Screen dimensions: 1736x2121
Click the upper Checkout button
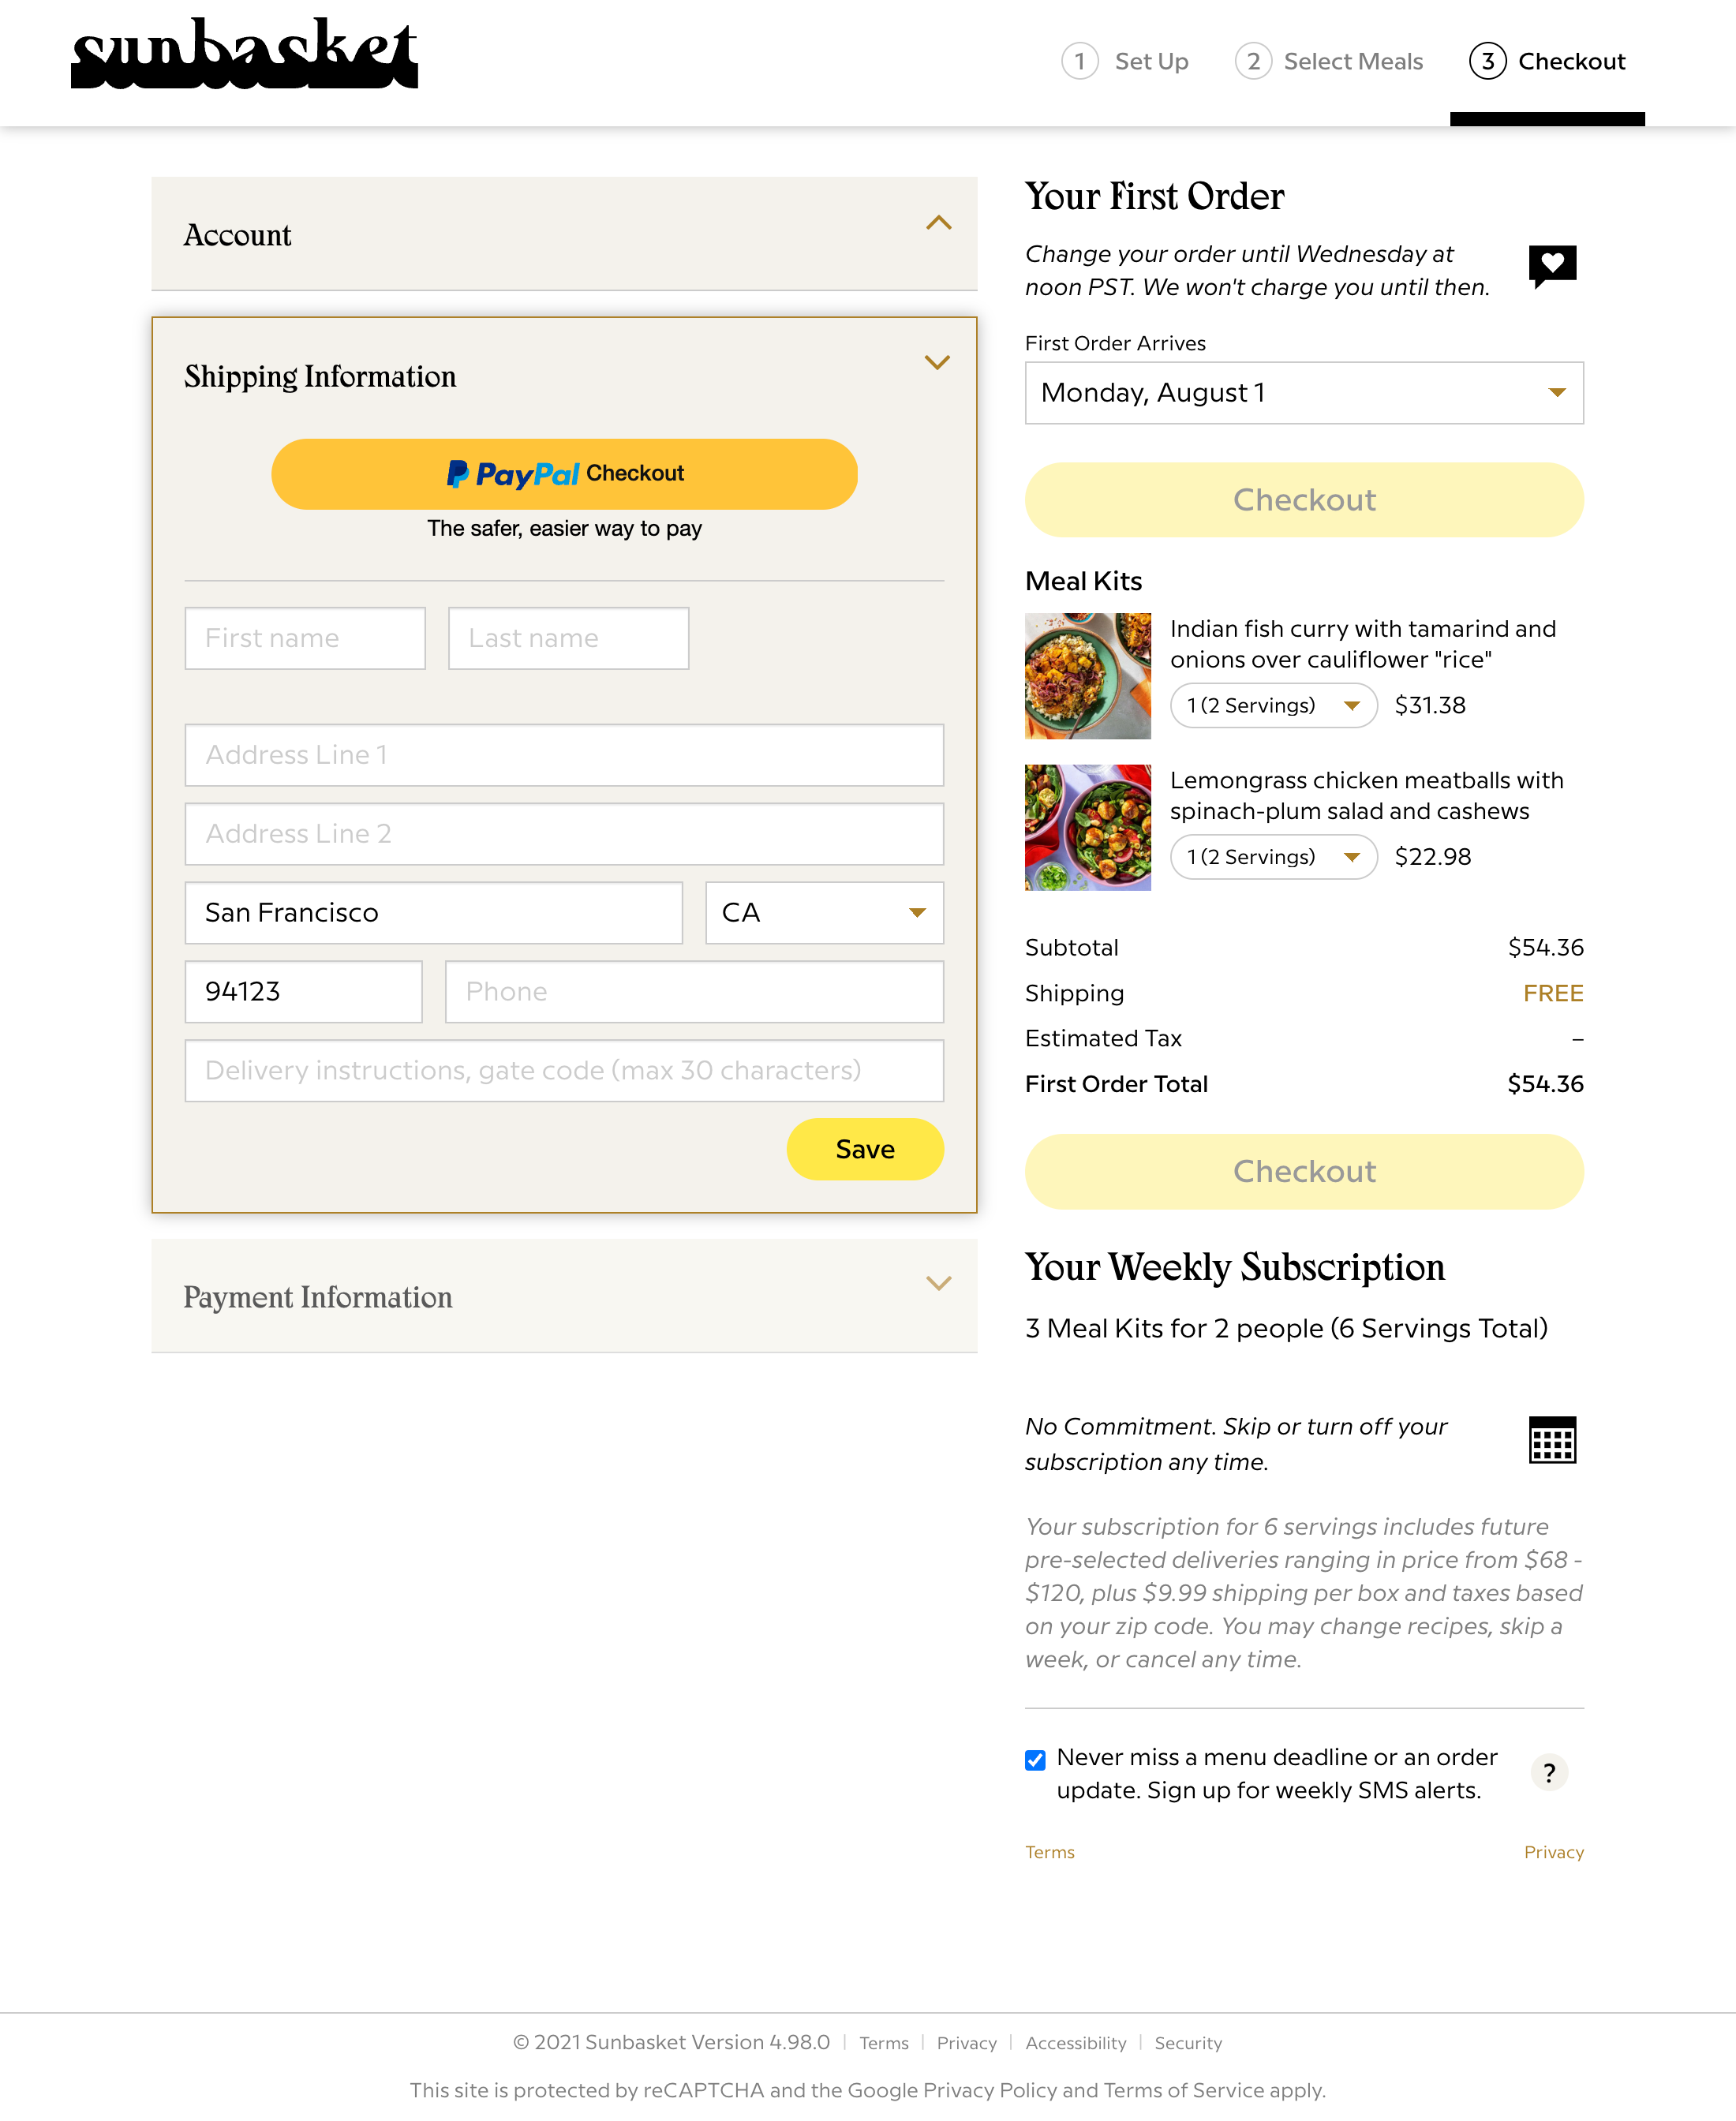tap(1303, 500)
